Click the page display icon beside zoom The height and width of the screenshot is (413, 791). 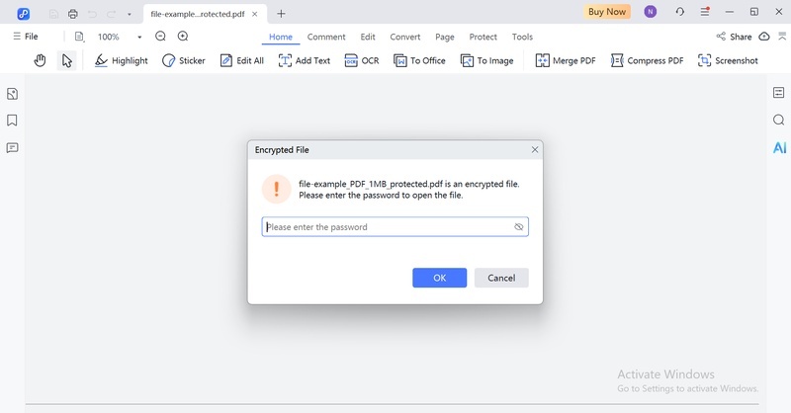(79, 37)
